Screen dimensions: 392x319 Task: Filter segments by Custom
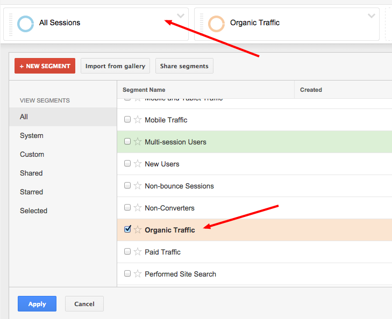[x=63, y=154]
